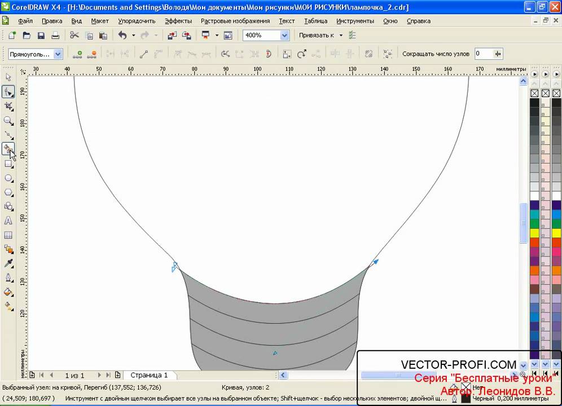Open the Эффекты menu
Image resolution: width=562 pixels, height=406 pixels.
click(x=178, y=21)
